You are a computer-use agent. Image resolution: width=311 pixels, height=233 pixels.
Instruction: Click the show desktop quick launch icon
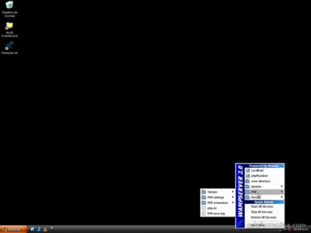(x=32, y=229)
